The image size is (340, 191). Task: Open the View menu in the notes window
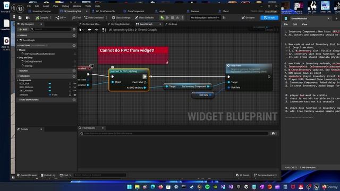[304, 24]
